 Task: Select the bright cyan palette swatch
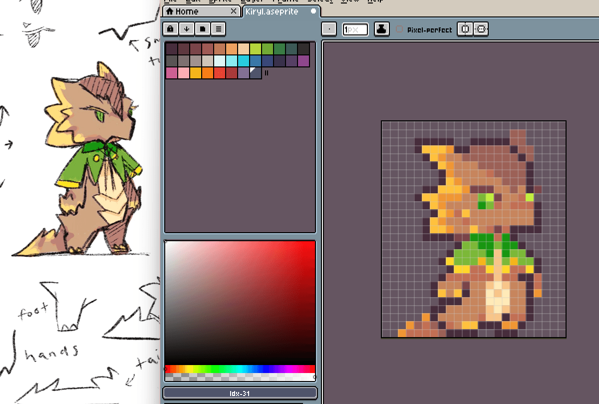point(244,61)
